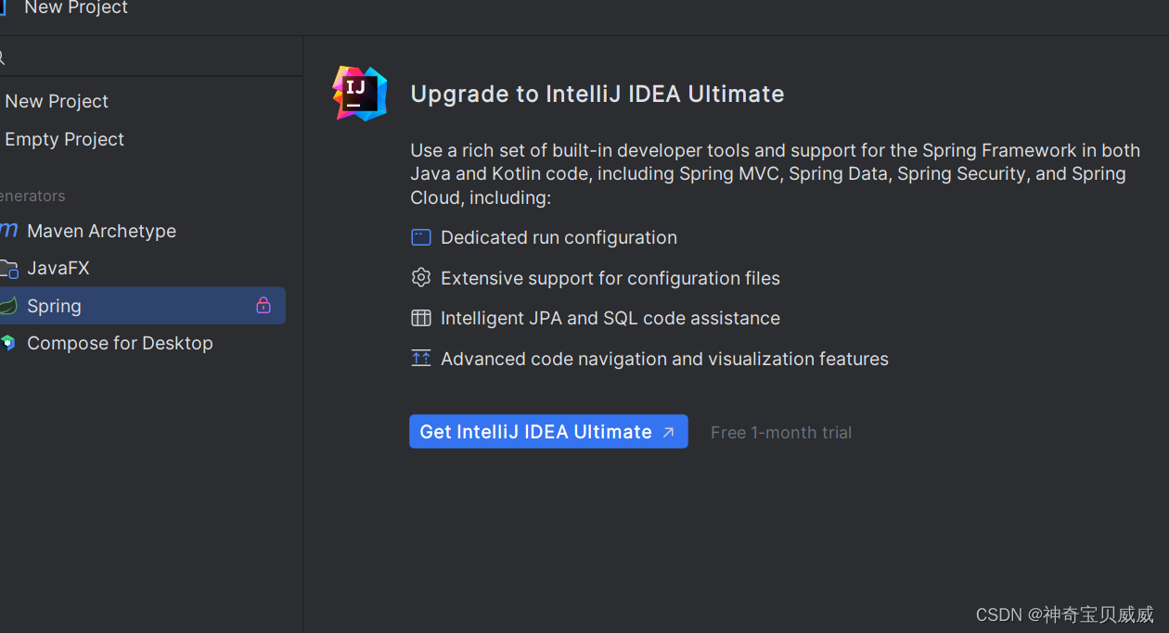Click the gear icon for configuration files
The height and width of the screenshot is (633, 1169).
click(x=421, y=278)
